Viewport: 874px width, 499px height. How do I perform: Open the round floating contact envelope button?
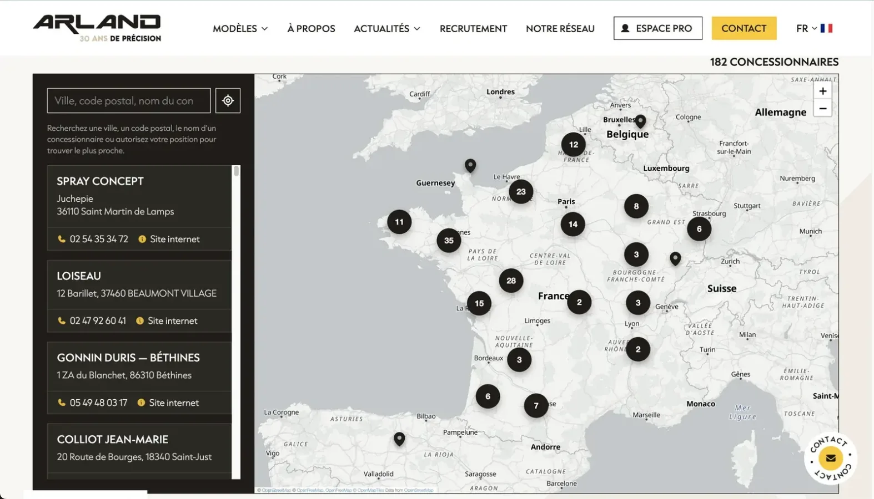(x=831, y=458)
